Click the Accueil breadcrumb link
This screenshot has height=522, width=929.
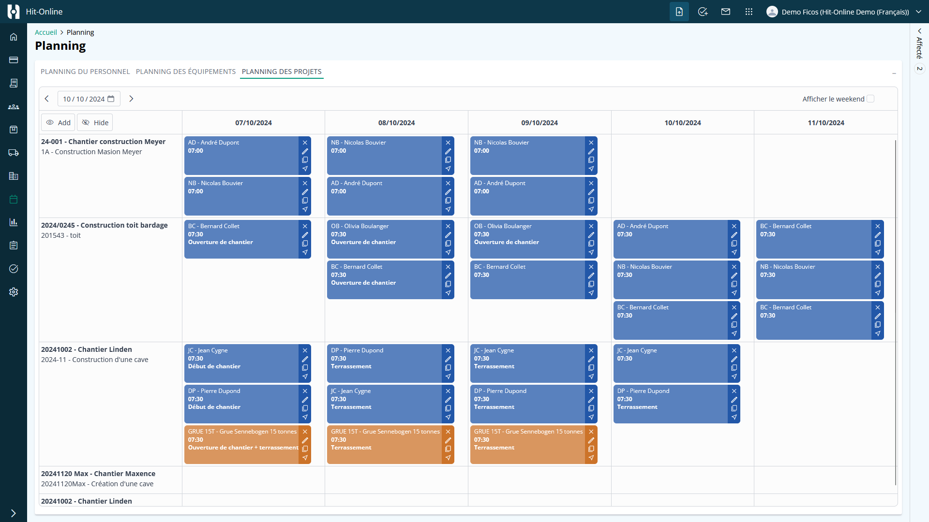pyautogui.click(x=46, y=32)
